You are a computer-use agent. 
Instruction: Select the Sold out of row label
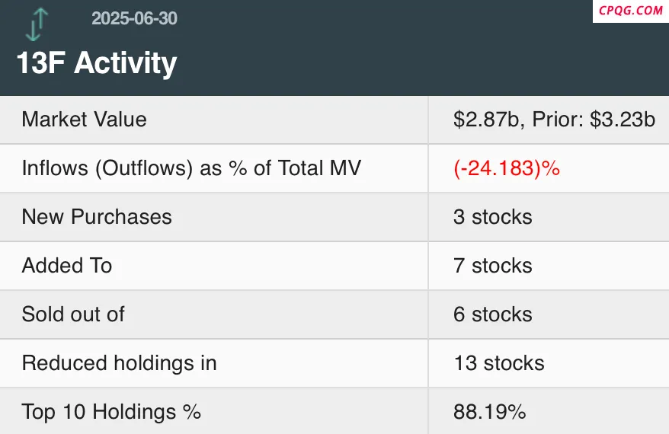(x=73, y=314)
